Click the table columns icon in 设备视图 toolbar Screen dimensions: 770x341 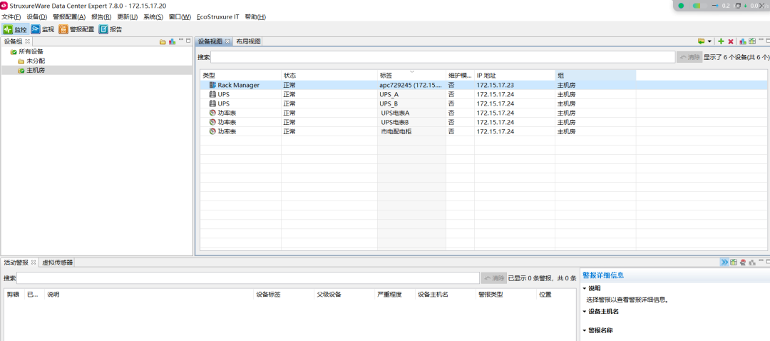click(752, 42)
